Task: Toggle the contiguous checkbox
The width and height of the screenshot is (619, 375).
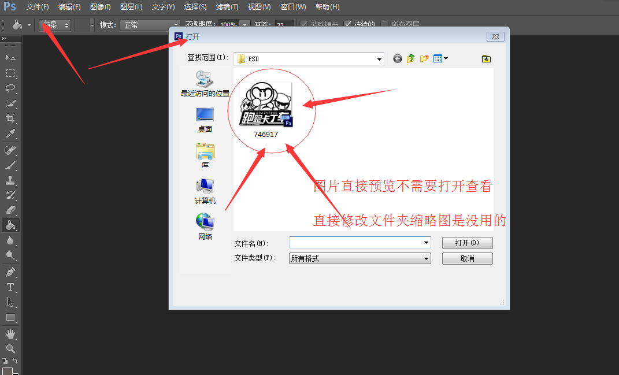Action: click(347, 24)
